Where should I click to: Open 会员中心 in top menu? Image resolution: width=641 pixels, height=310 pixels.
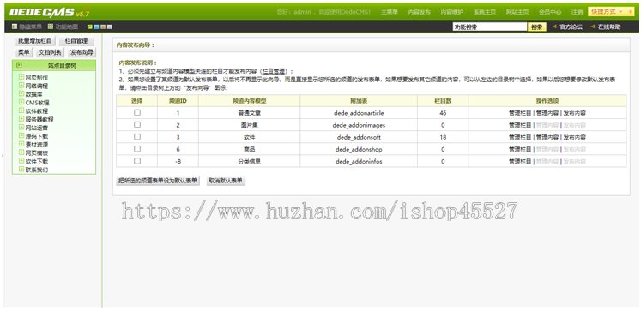550,12
